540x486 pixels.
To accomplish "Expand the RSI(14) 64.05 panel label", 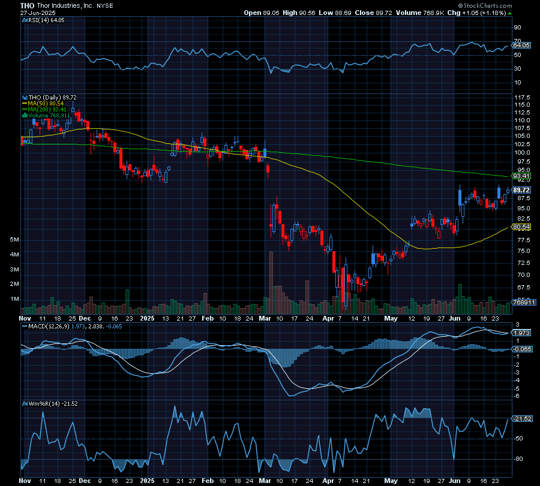I will coord(47,20).
